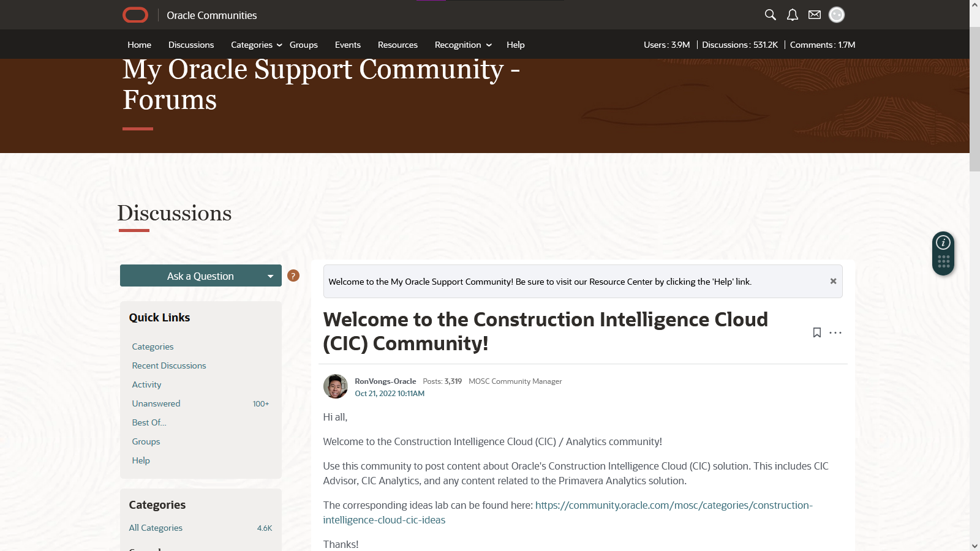
Task: Open the Discussions nav item
Action: pos(191,45)
